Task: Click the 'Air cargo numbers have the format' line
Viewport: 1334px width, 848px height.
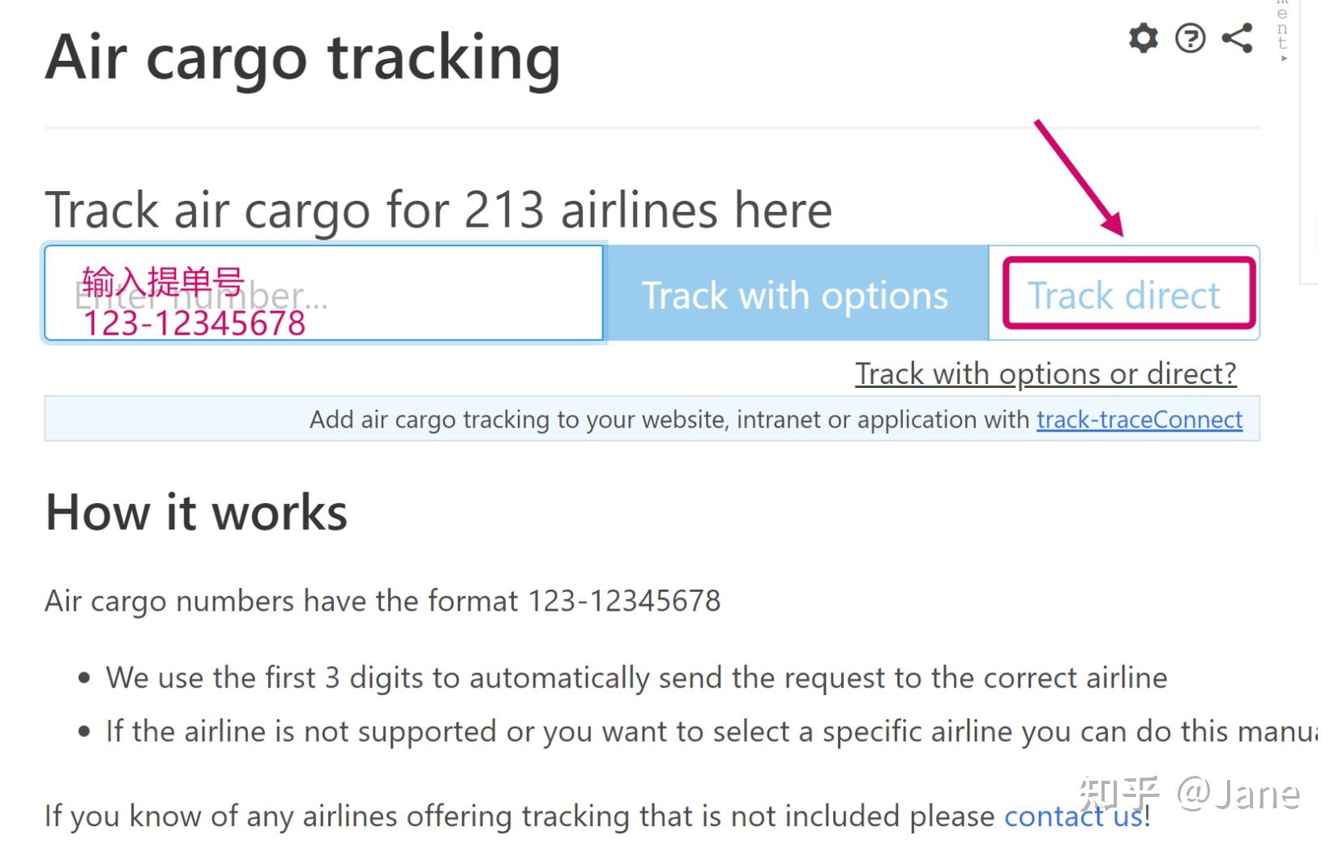Action: tap(383, 601)
